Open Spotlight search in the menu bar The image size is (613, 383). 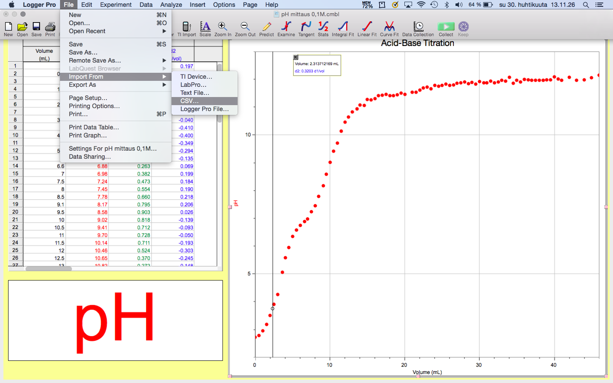[586, 5]
